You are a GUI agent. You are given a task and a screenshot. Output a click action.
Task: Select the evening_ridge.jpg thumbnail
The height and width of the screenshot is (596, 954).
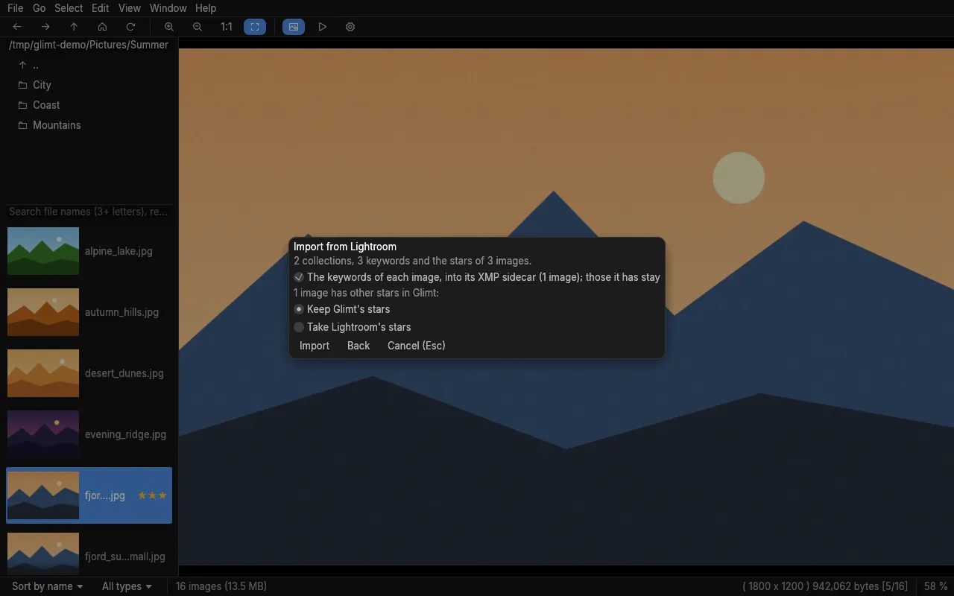43,434
